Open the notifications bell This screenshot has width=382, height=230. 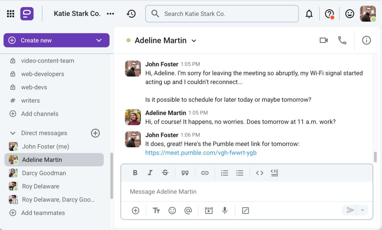(309, 14)
